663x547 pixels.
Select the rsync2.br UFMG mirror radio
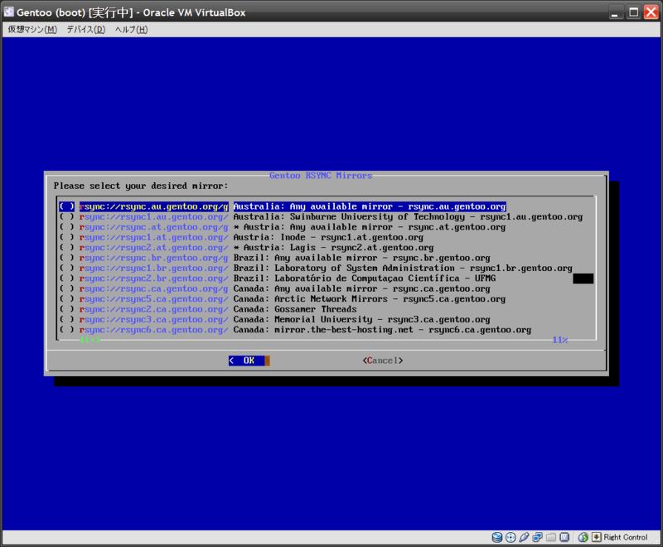coord(67,278)
